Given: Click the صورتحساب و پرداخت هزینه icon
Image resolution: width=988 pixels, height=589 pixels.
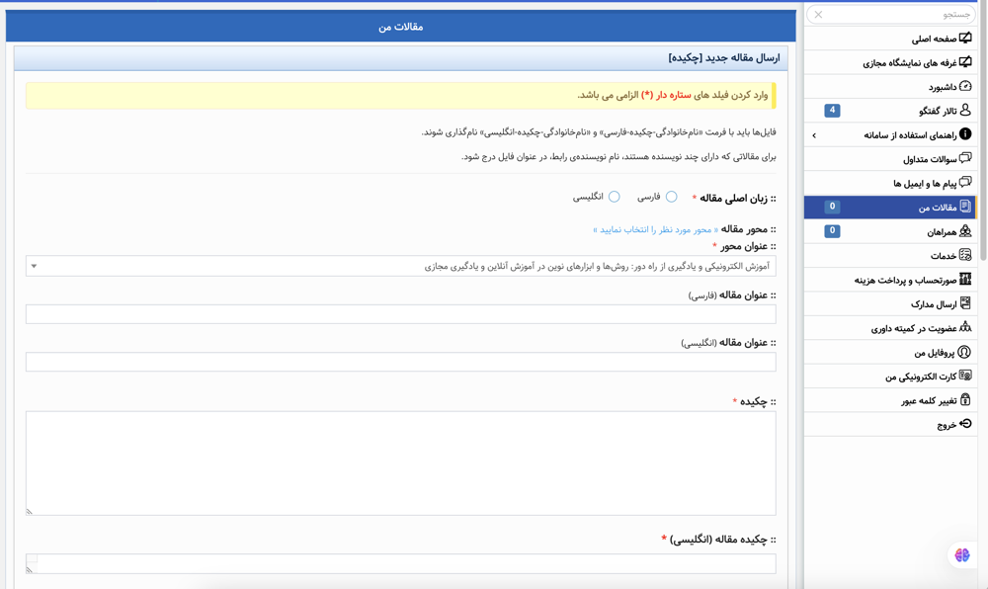Looking at the screenshot, I should [964, 279].
